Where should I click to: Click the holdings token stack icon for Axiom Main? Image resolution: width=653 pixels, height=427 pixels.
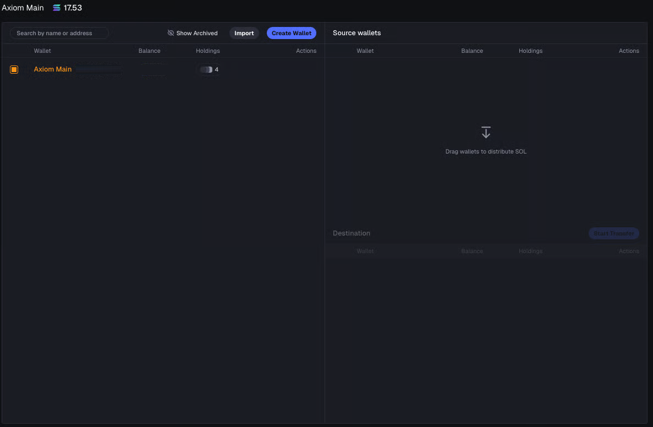[x=206, y=69]
